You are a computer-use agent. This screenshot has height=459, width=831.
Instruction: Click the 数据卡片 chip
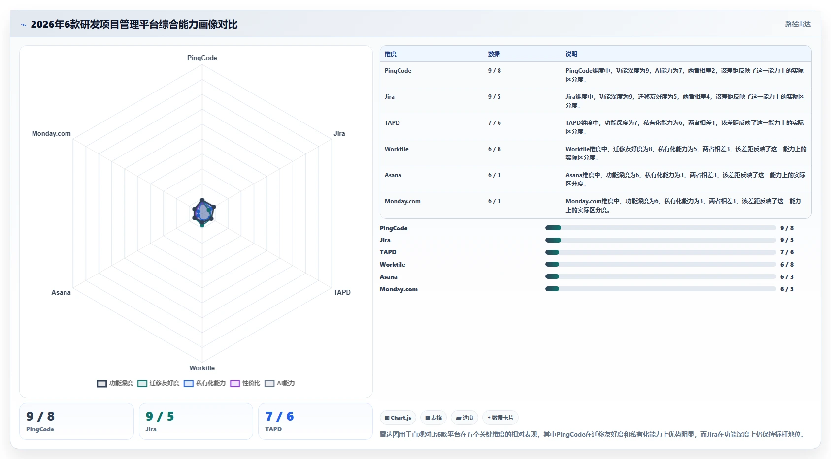pyautogui.click(x=500, y=418)
